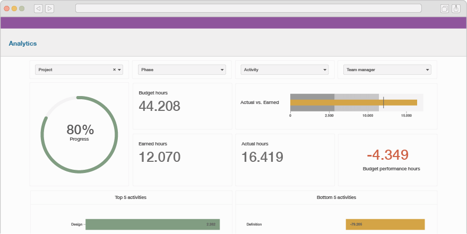The height and width of the screenshot is (234, 467).
Task: Click the browser back arrow button
Action: pyautogui.click(x=38, y=8)
